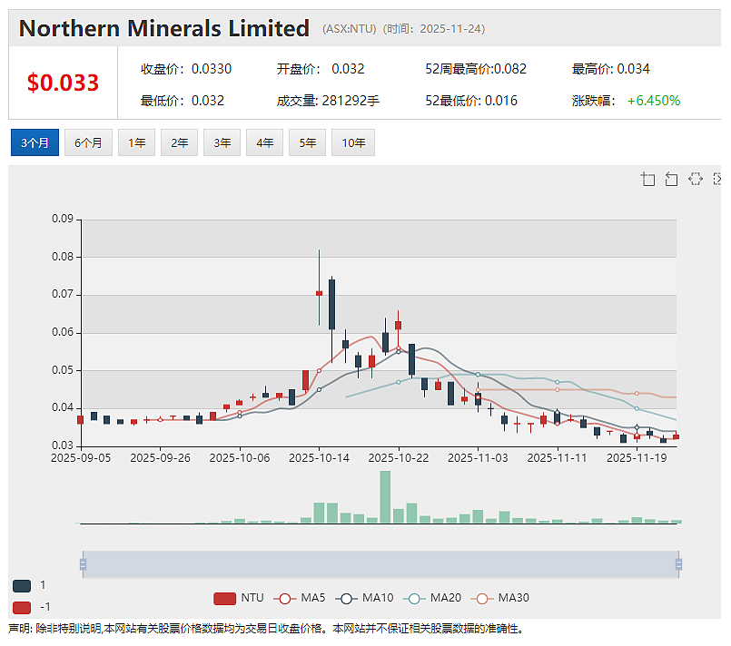Click the 开盘价: 0.032 opening price
731x646 pixels.
321,69
